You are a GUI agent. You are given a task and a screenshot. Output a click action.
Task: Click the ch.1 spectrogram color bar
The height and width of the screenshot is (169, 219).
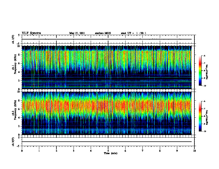[x=200, y=71]
